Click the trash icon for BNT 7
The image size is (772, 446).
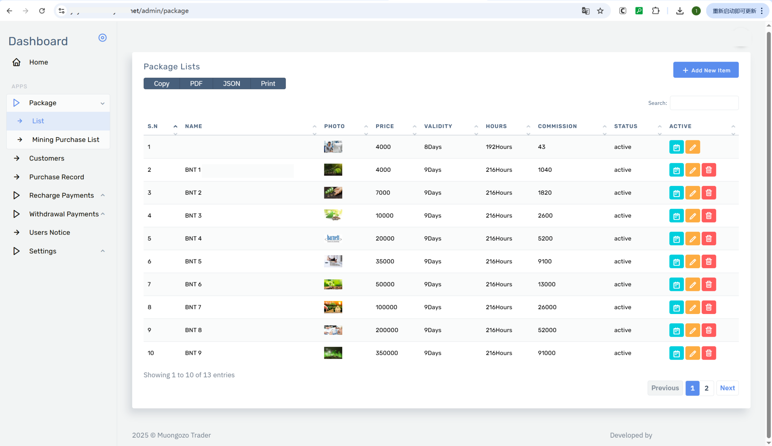(x=708, y=307)
